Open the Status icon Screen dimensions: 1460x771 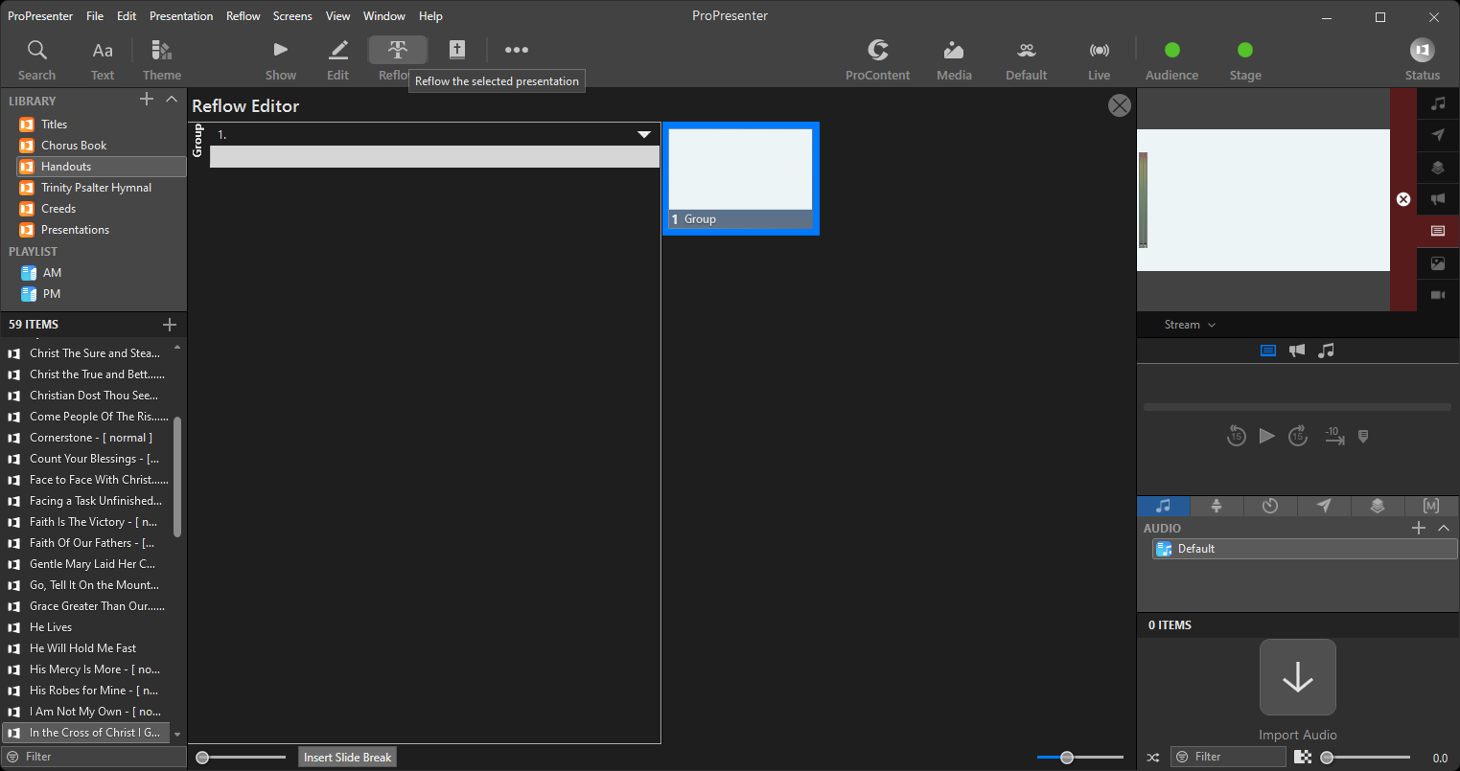(1423, 60)
